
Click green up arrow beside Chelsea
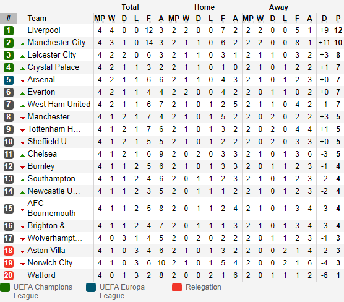[x=22, y=155]
